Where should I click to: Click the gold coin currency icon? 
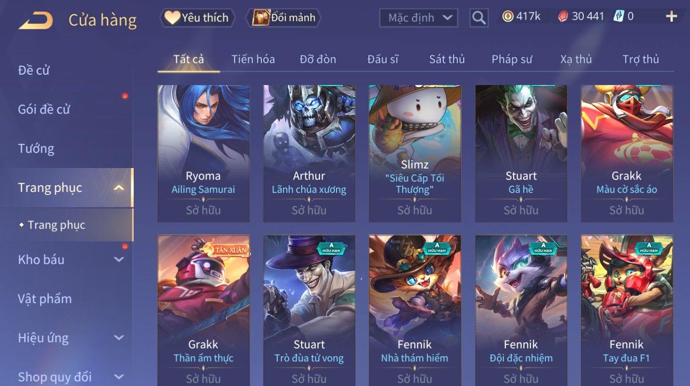pos(508,16)
